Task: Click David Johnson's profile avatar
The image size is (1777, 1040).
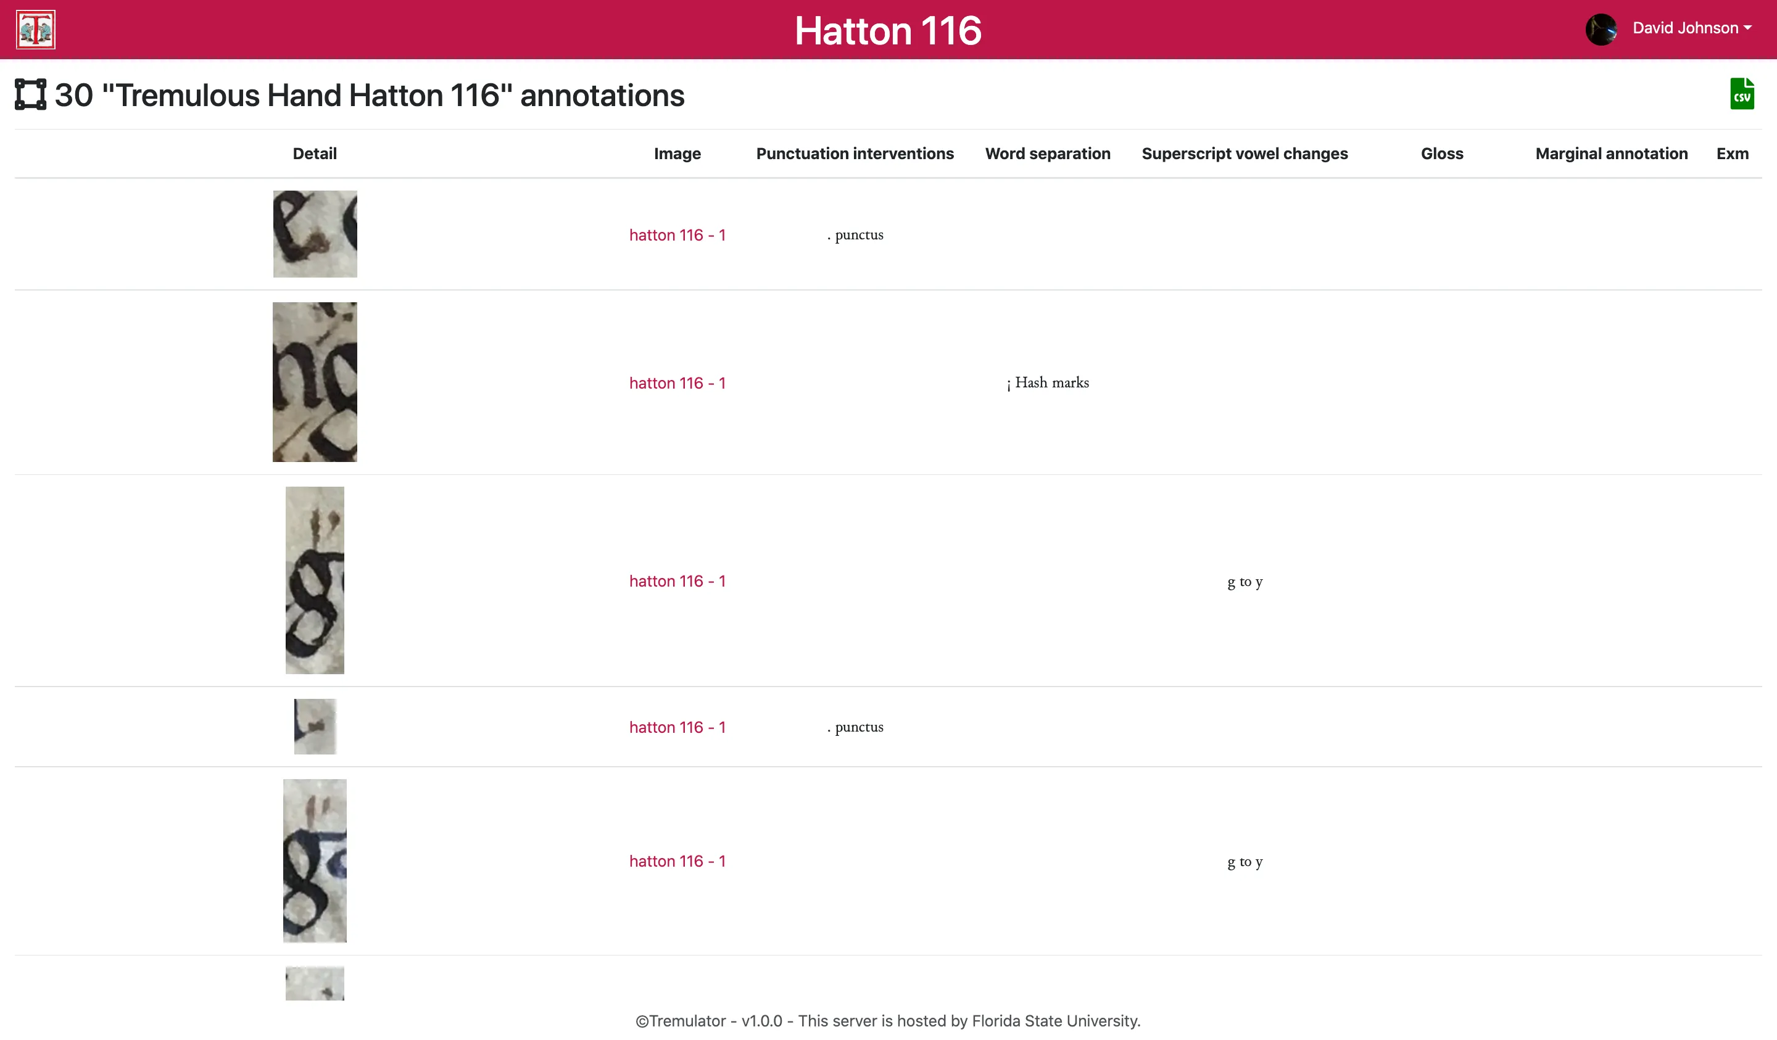Action: pos(1601,29)
